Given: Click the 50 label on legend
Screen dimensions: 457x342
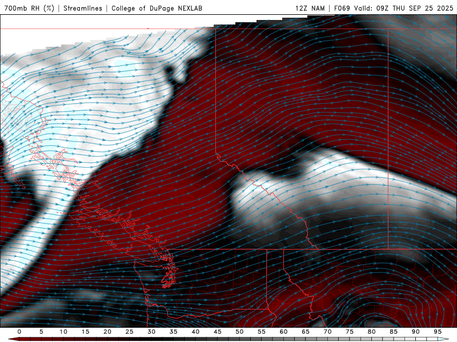Looking at the screenshot, I should (x=239, y=332).
